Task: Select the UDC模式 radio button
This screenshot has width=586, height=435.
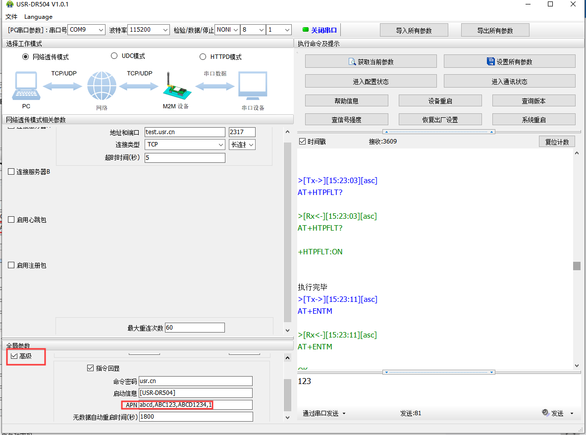Action: click(114, 56)
